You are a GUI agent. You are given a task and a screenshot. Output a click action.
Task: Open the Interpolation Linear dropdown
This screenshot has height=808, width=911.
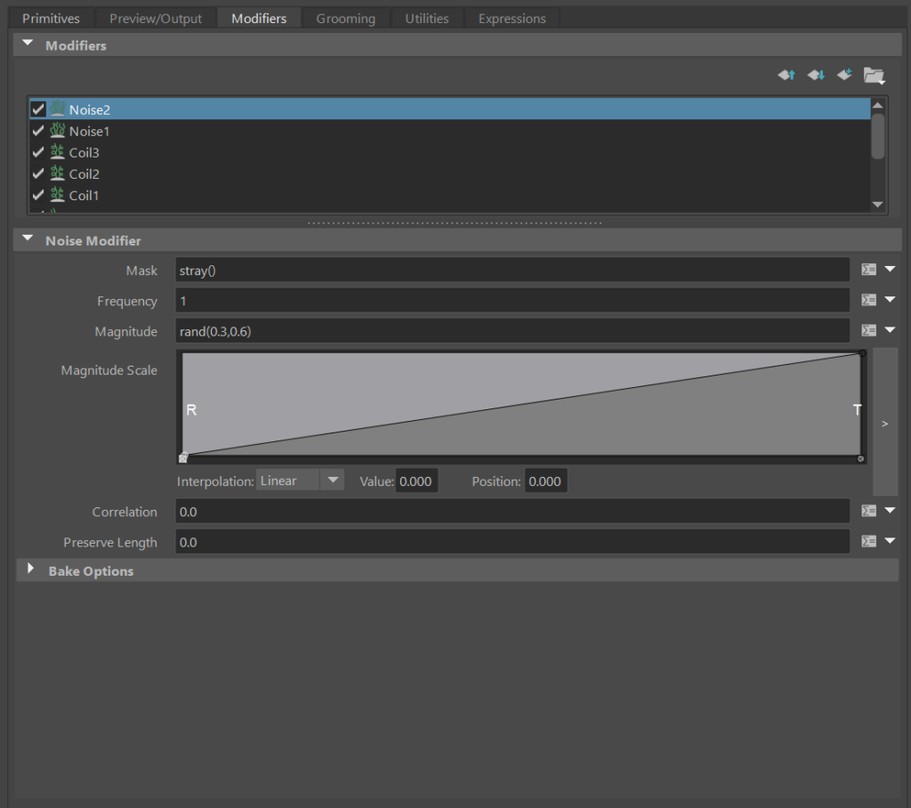pos(299,481)
